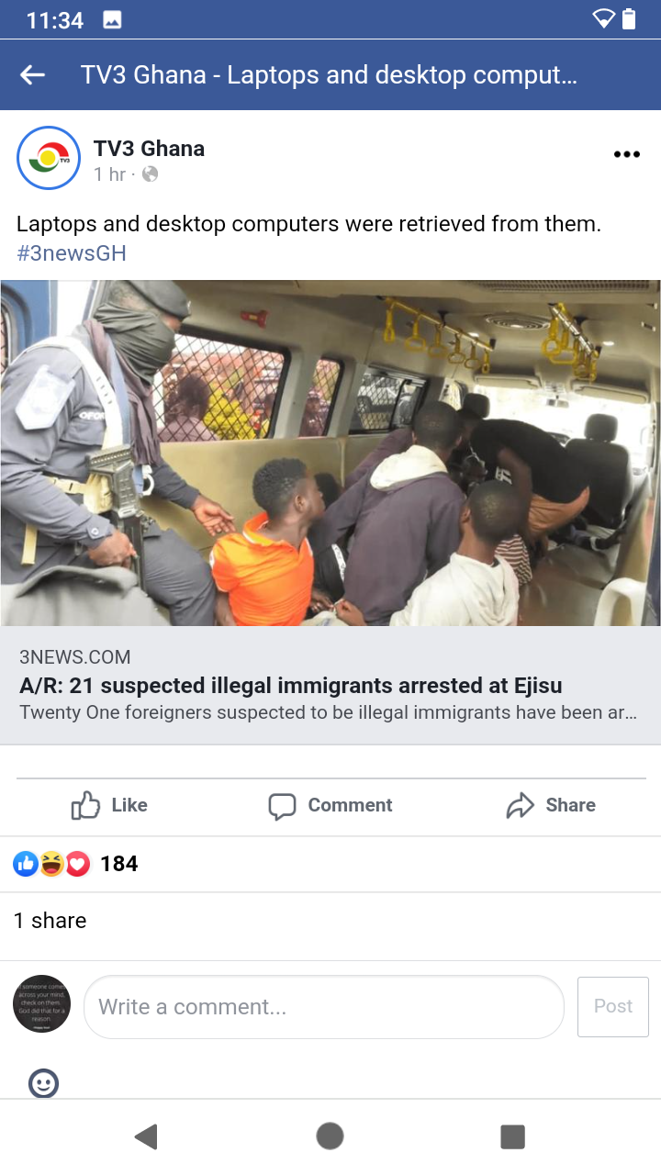Tap the heart love reaction icon
661x1175 pixels.
point(78,864)
